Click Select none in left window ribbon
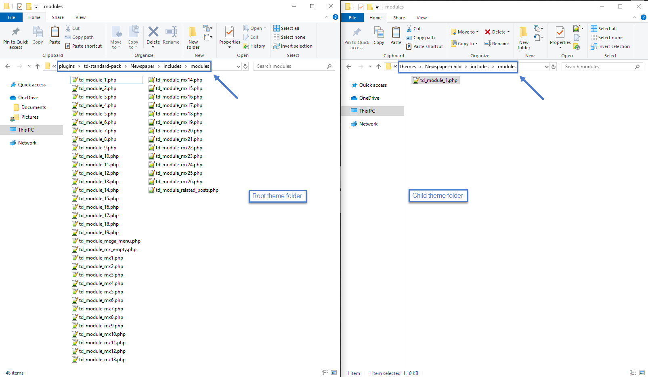This screenshot has height=377, width=648. 289,37
